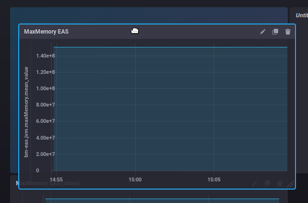Click the dimmed pencil icon on the clone cell

coord(255,183)
